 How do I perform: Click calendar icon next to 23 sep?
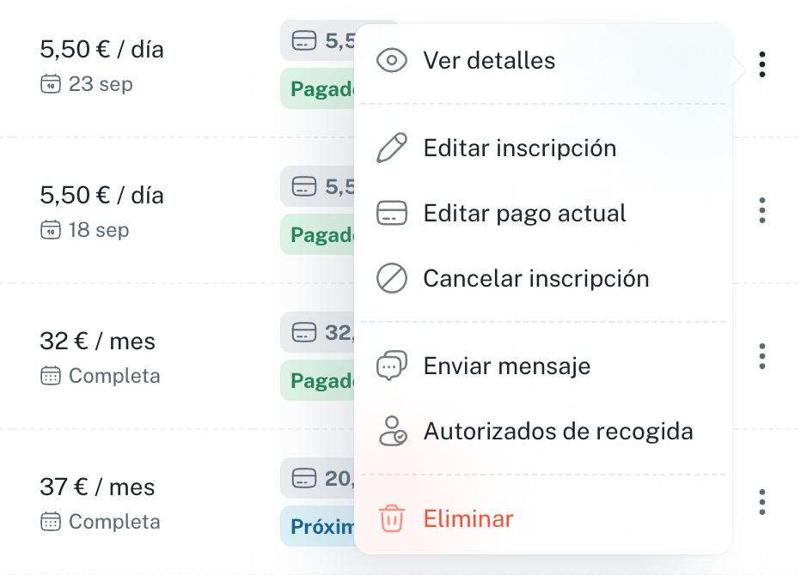tap(51, 84)
